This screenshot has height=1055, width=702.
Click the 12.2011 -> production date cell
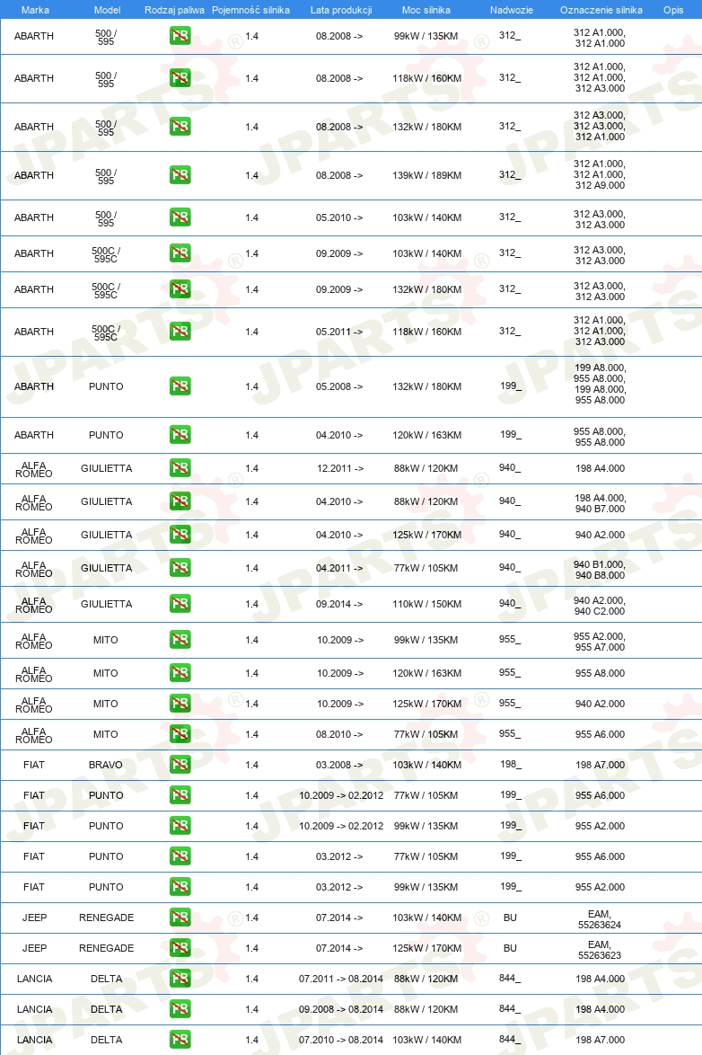pos(339,468)
